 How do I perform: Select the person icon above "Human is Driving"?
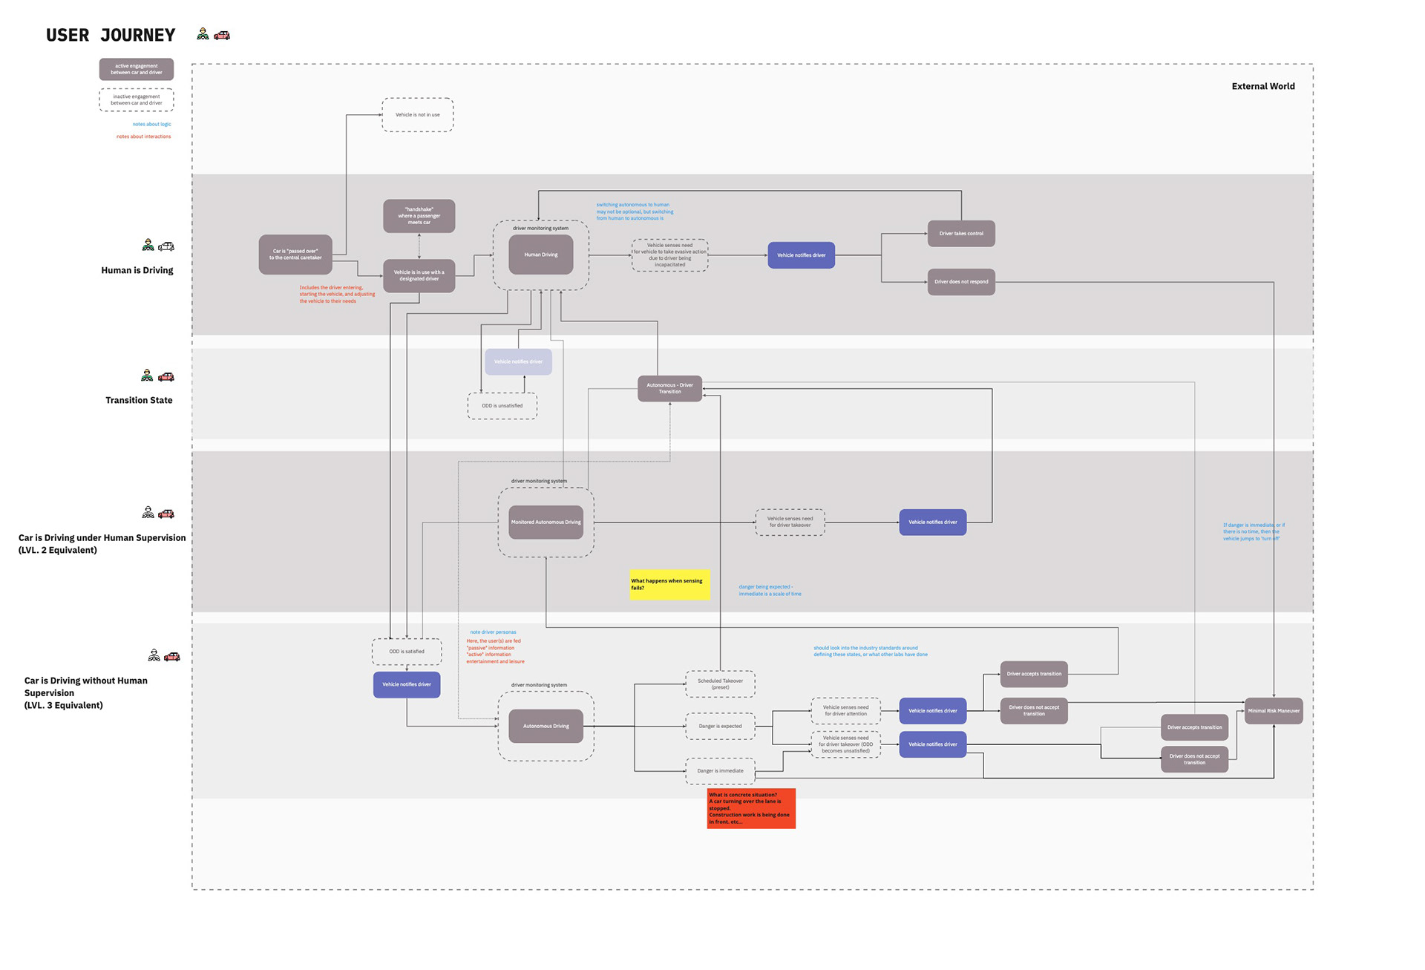(148, 246)
